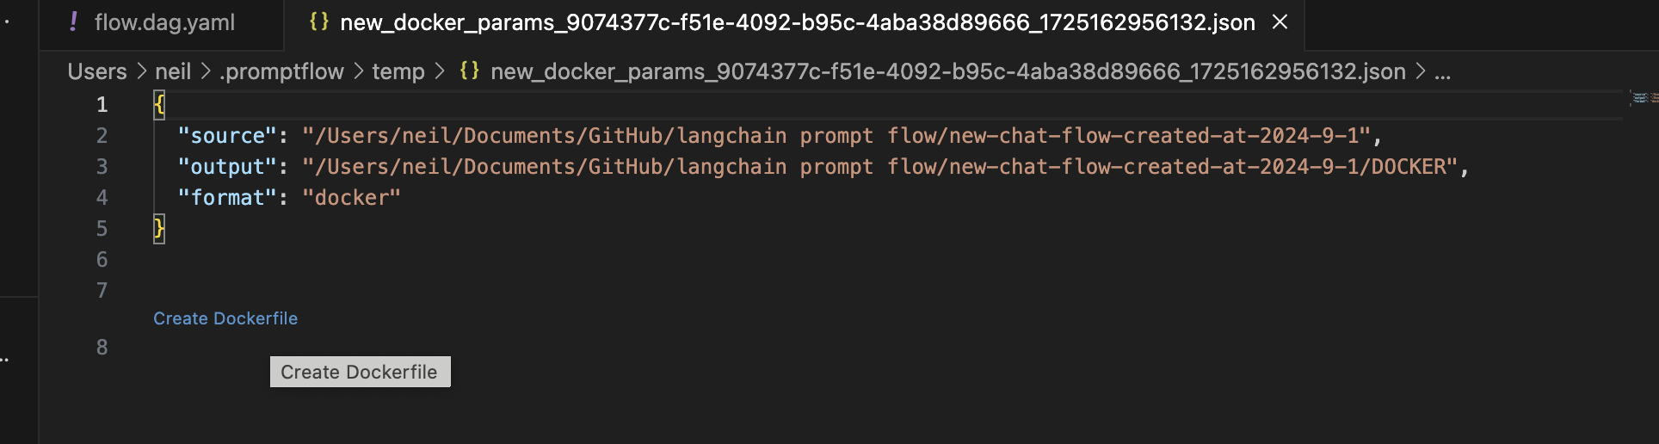Click the "source" key in the JSON
The image size is (1659, 444).
(228, 136)
